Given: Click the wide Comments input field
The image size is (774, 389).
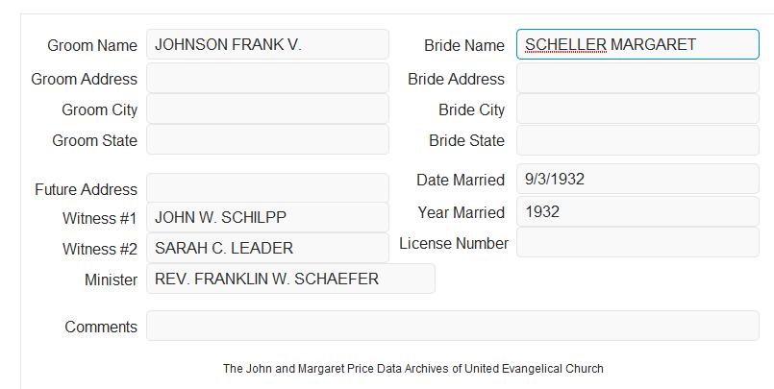Looking at the screenshot, I should (453, 326).
